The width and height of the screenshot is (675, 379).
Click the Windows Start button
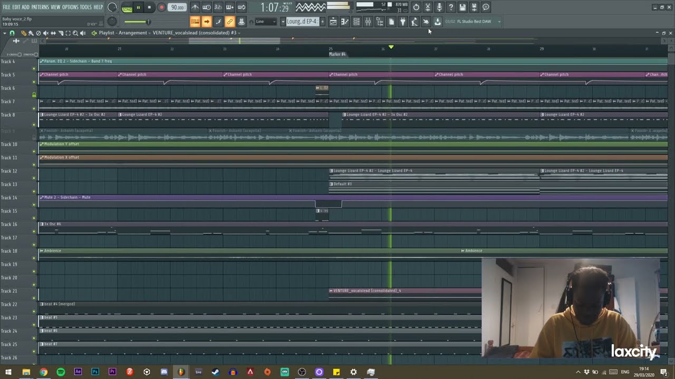click(8, 372)
